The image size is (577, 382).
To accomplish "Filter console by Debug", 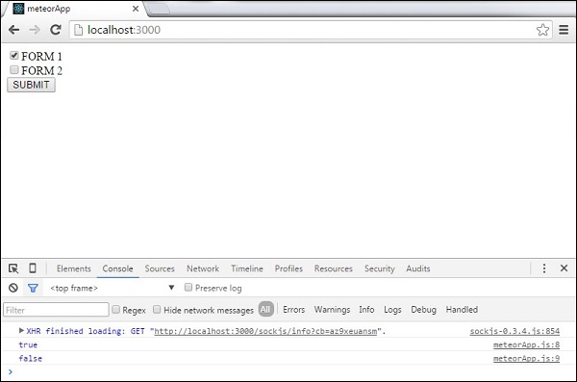I will coord(423,310).
